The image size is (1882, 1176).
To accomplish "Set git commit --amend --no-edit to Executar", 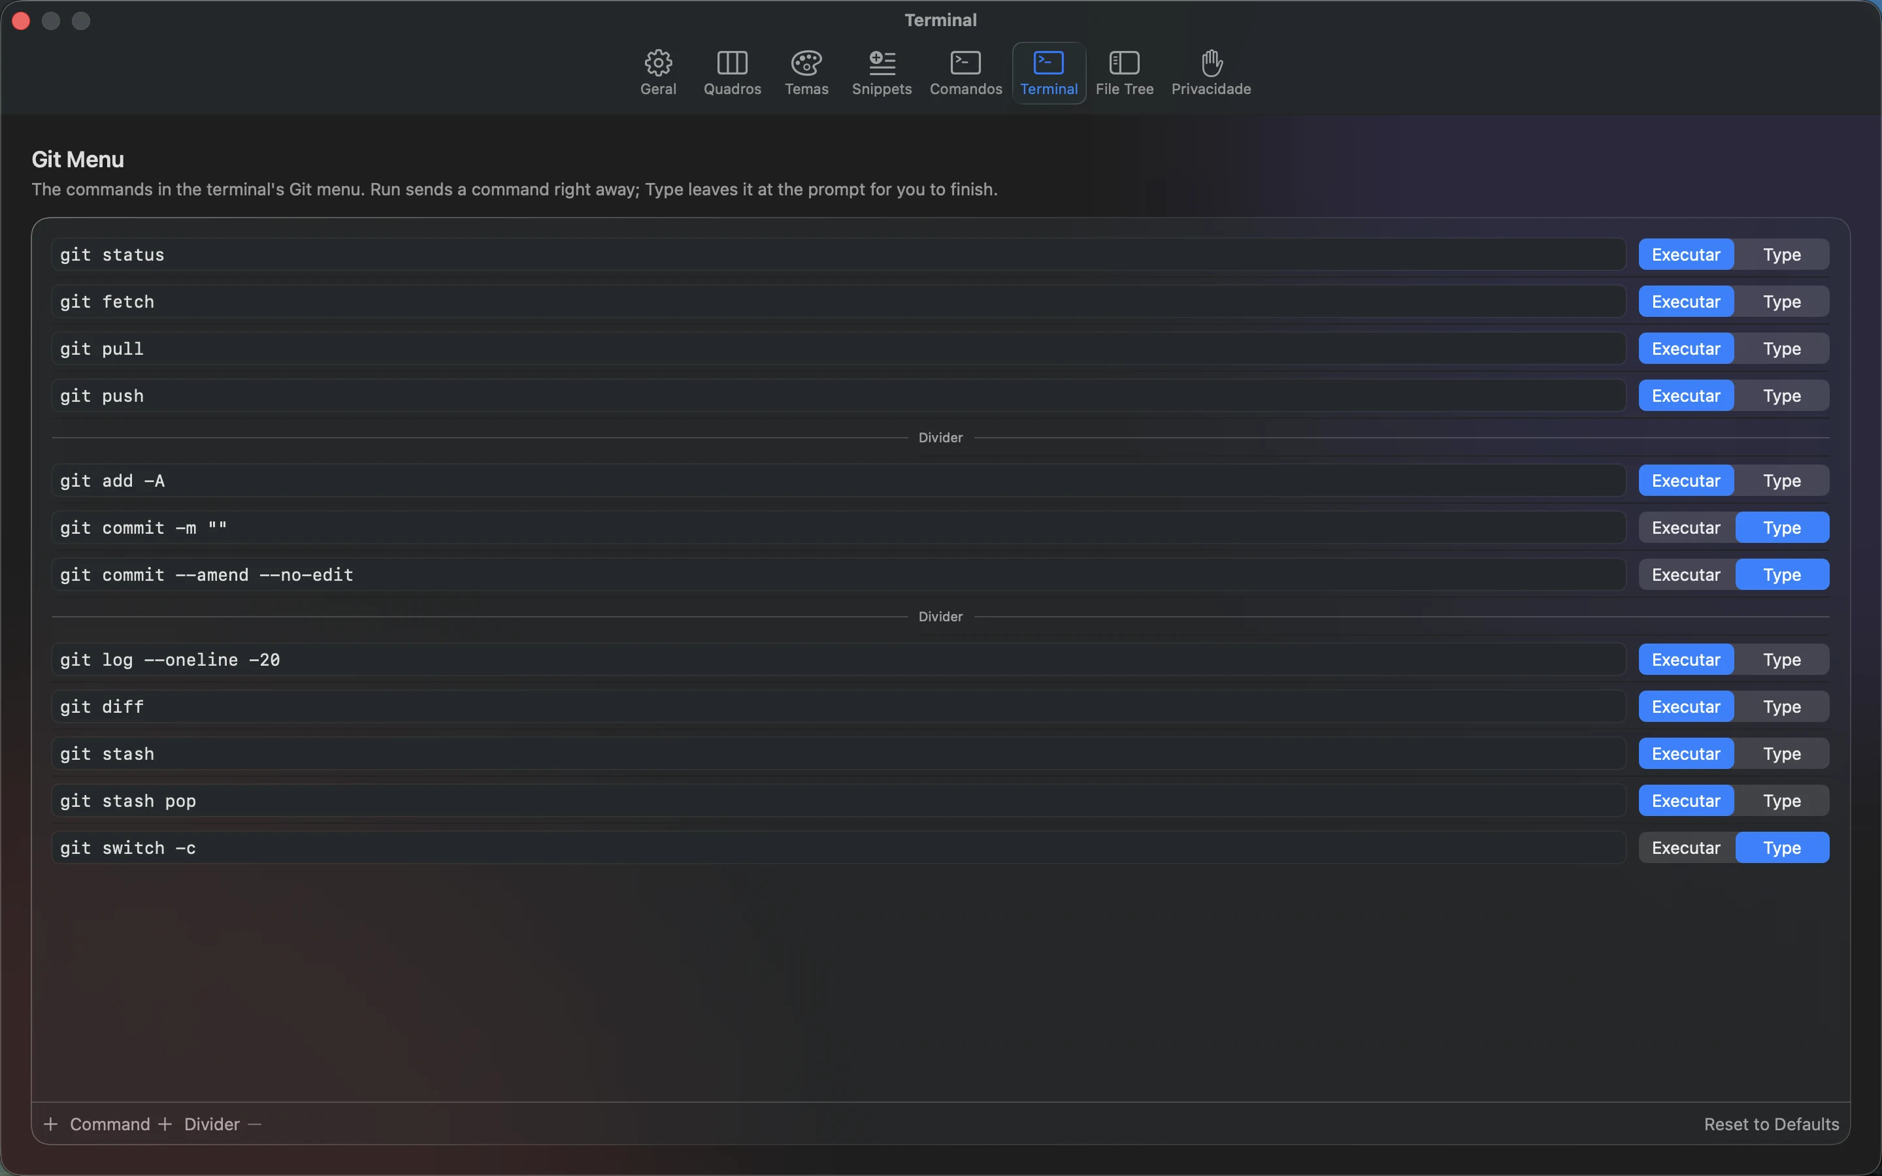I will click(x=1685, y=574).
